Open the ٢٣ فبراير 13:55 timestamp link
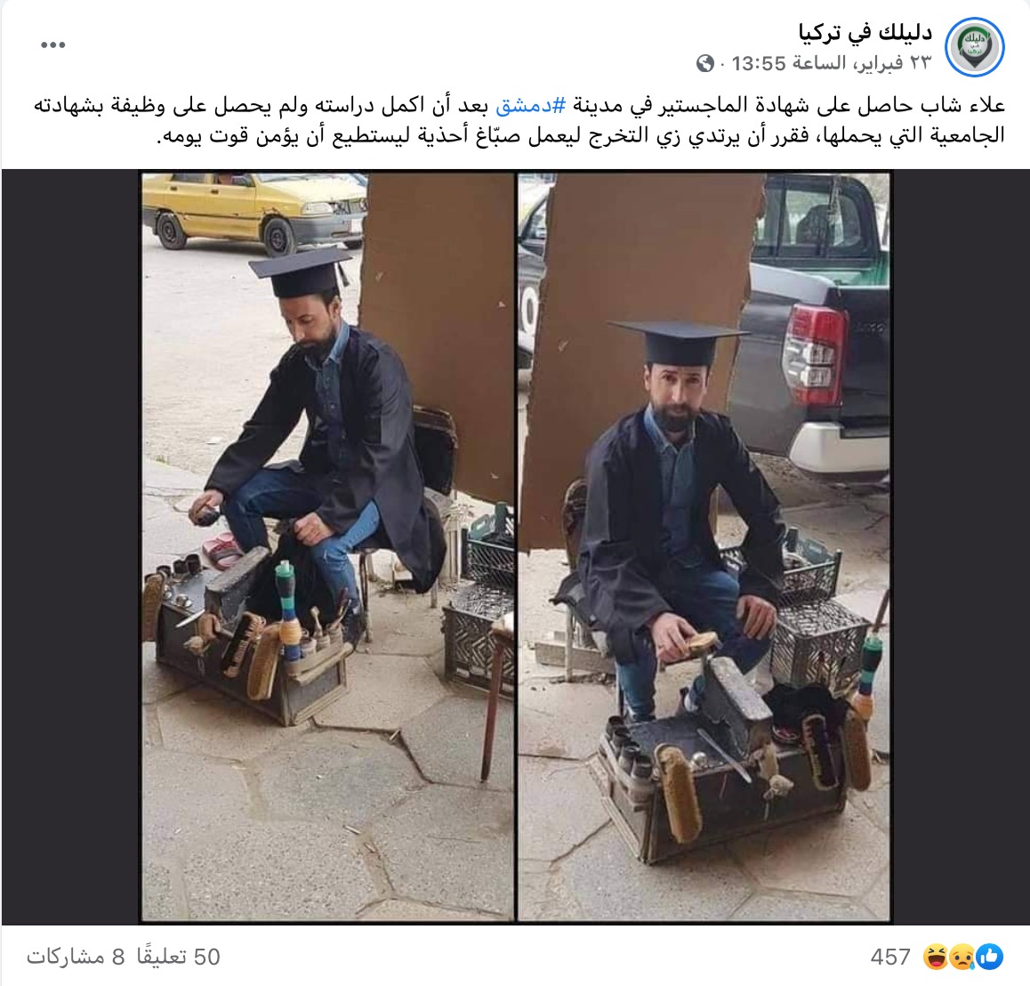Viewport: 1030px width, 986px height. point(832,63)
